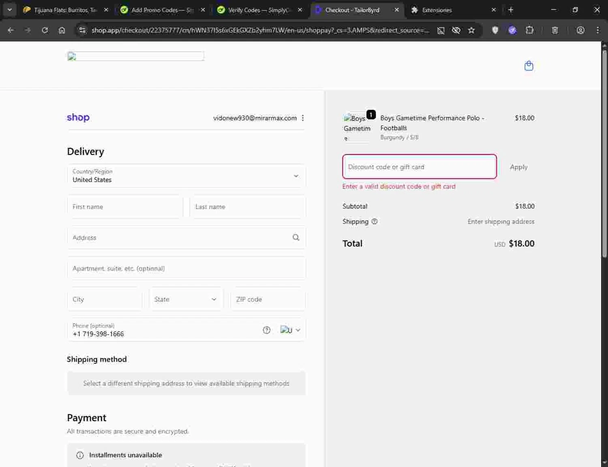Click the email vidonew930@miramax.com

[x=255, y=118]
